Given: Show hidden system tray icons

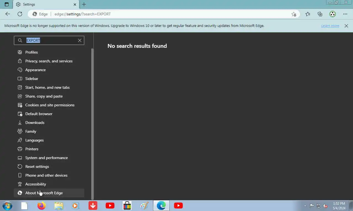Looking at the screenshot, I should (305, 206).
